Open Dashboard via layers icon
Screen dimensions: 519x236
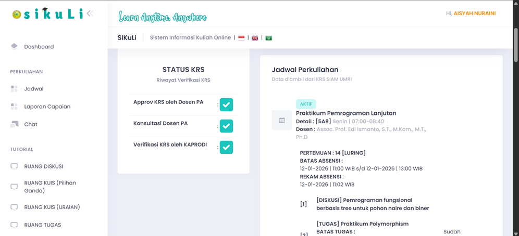[x=14, y=47]
